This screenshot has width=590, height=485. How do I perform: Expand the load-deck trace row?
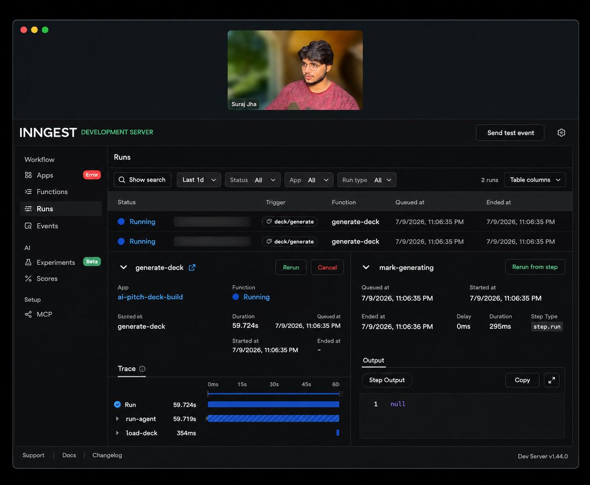pos(118,433)
